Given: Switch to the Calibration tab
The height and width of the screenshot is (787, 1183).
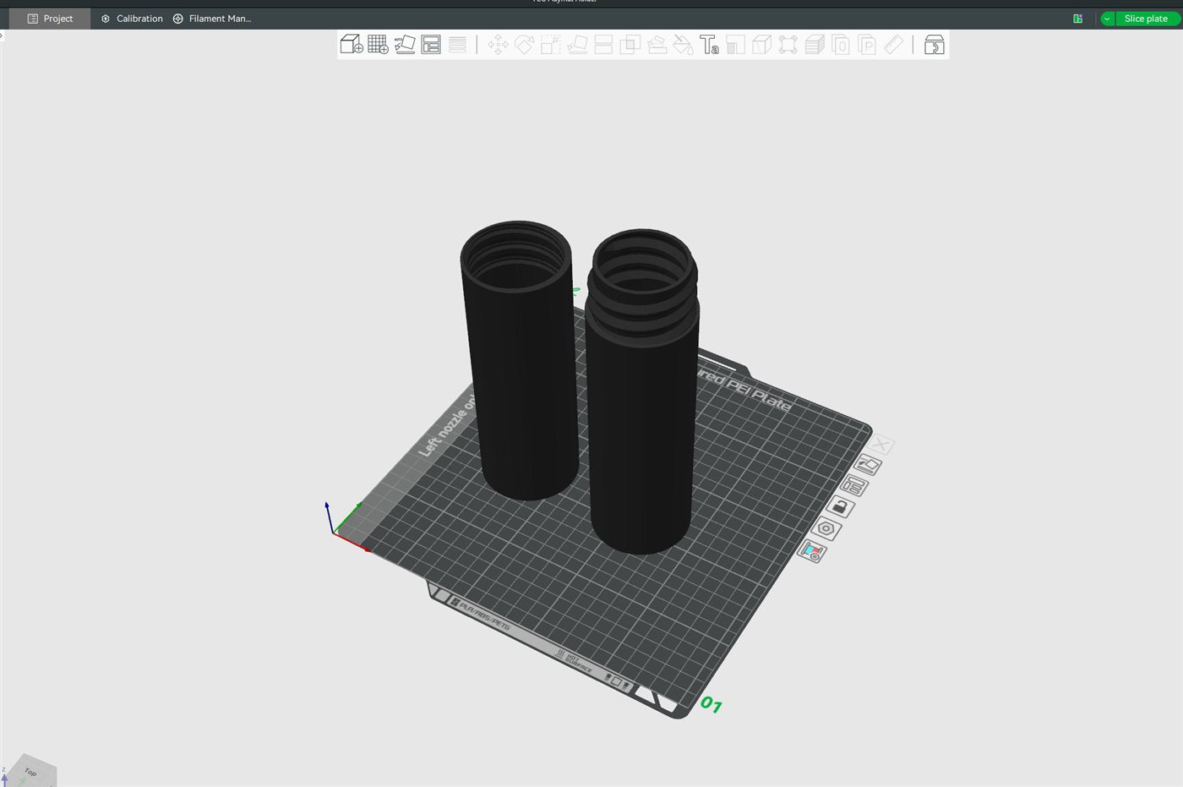Looking at the screenshot, I should click(x=132, y=19).
